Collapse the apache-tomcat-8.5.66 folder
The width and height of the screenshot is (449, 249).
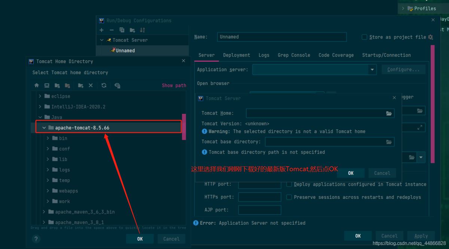click(x=44, y=128)
